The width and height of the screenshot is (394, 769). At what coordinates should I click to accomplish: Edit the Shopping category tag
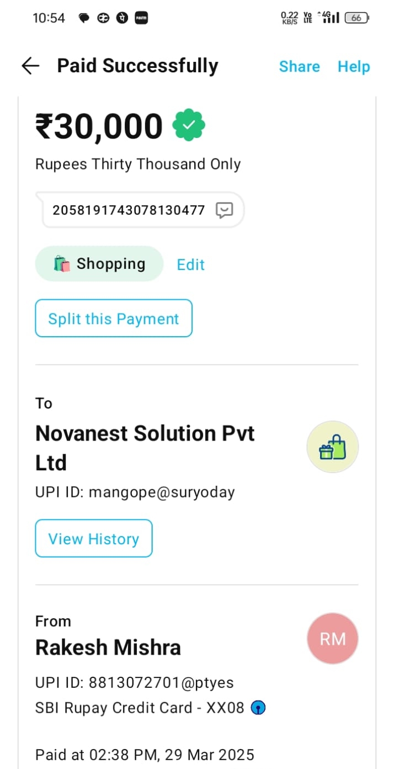pos(190,264)
